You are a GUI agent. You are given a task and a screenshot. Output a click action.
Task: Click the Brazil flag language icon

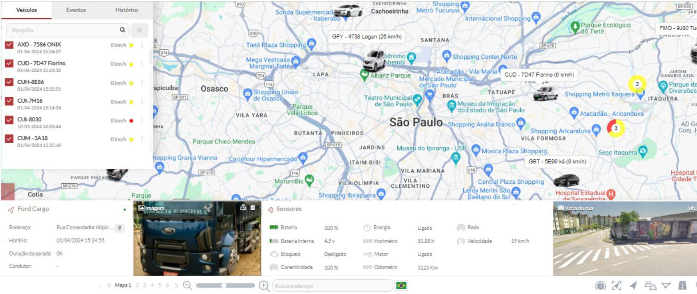(401, 286)
